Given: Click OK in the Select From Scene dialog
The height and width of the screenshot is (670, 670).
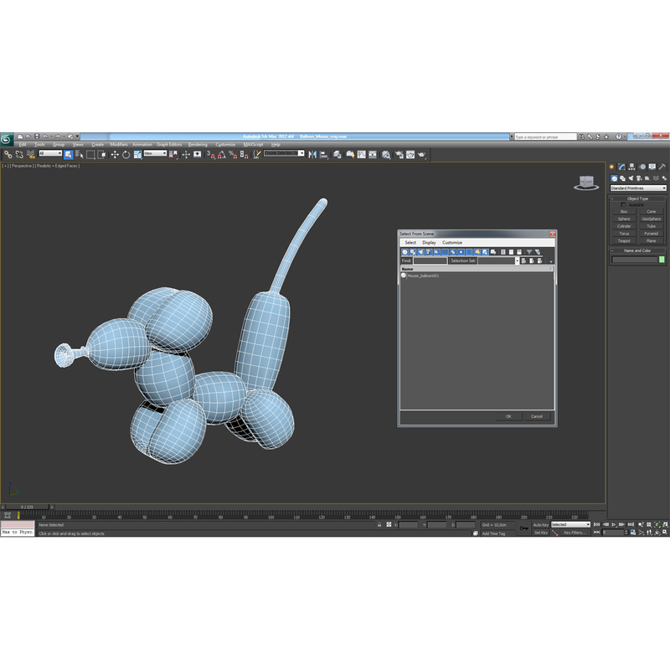Looking at the screenshot, I should [x=509, y=416].
